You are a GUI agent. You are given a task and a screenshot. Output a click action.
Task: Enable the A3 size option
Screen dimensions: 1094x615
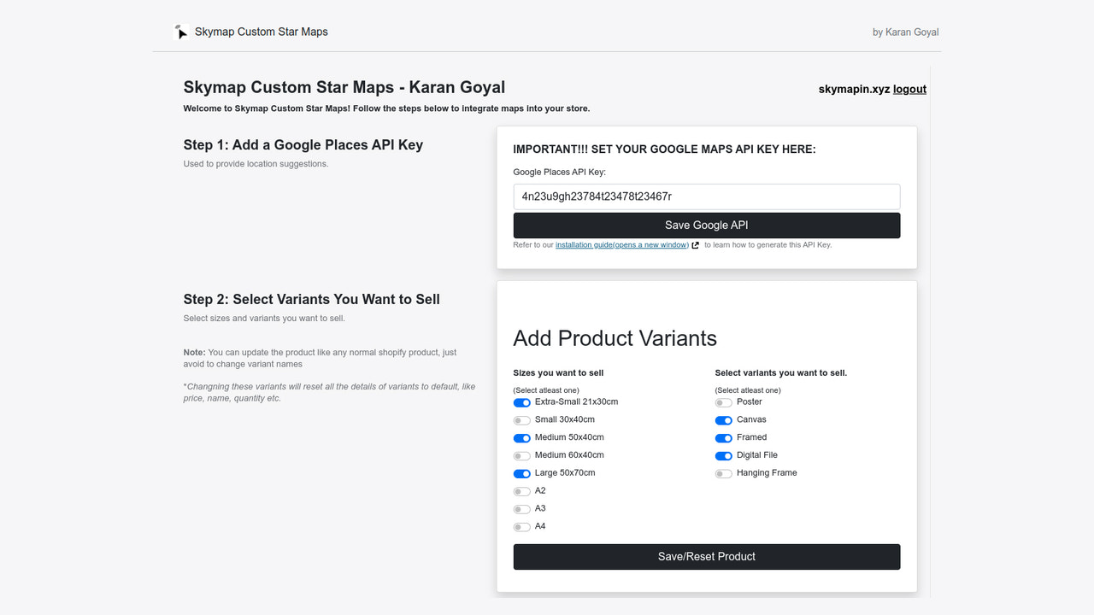point(521,508)
